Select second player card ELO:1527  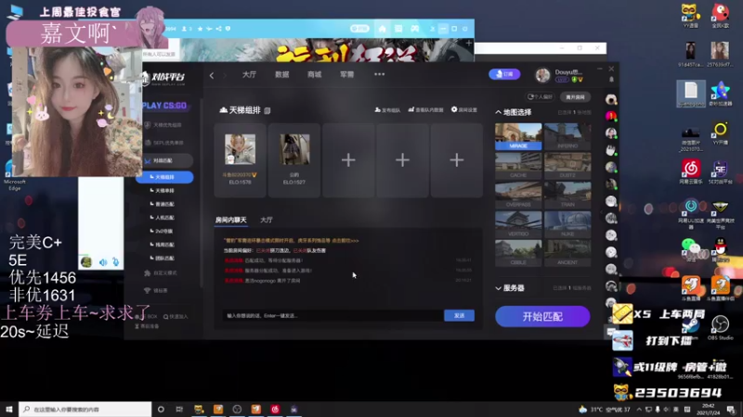tap(294, 160)
